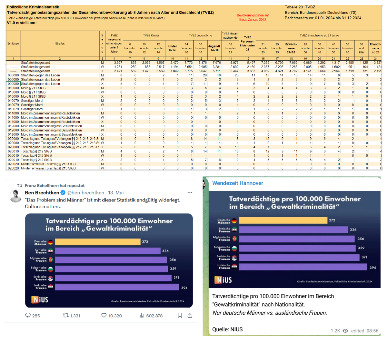
Task: Open the @ben_brechtken handle link
Action: tap(85, 193)
